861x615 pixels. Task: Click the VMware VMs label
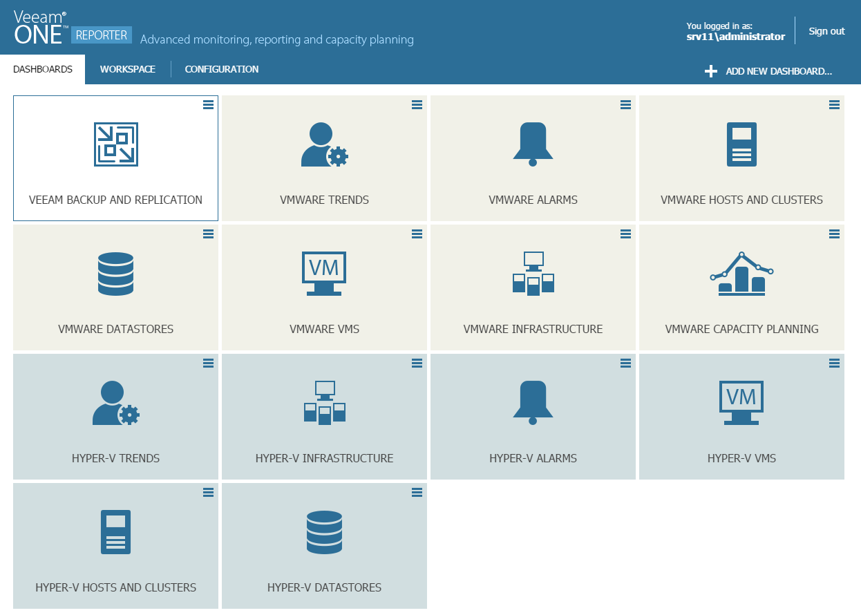[324, 329]
